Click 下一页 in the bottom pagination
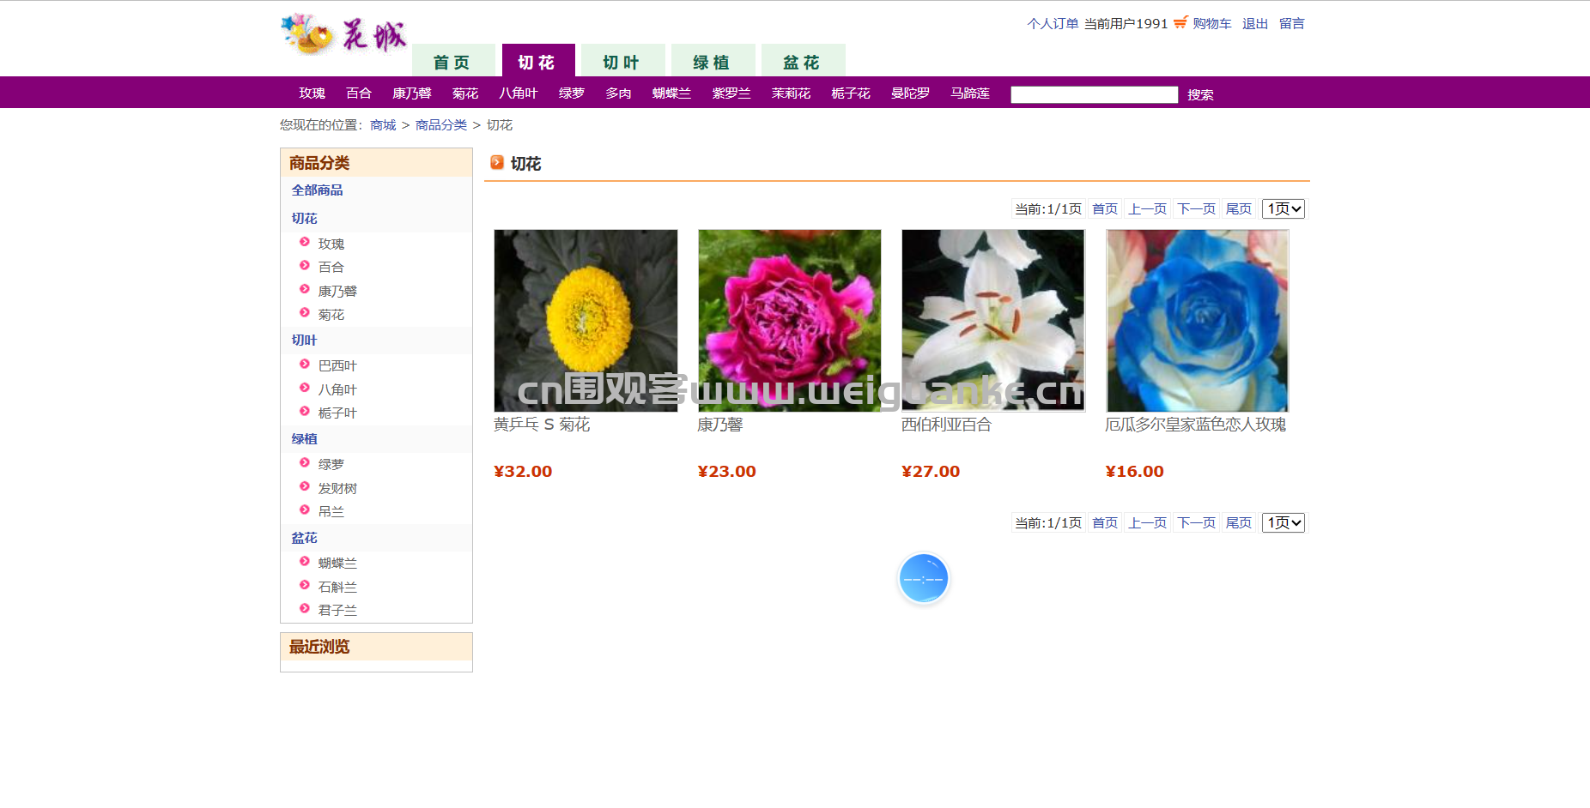Viewport: 1590px width, 808px height. point(1196,522)
